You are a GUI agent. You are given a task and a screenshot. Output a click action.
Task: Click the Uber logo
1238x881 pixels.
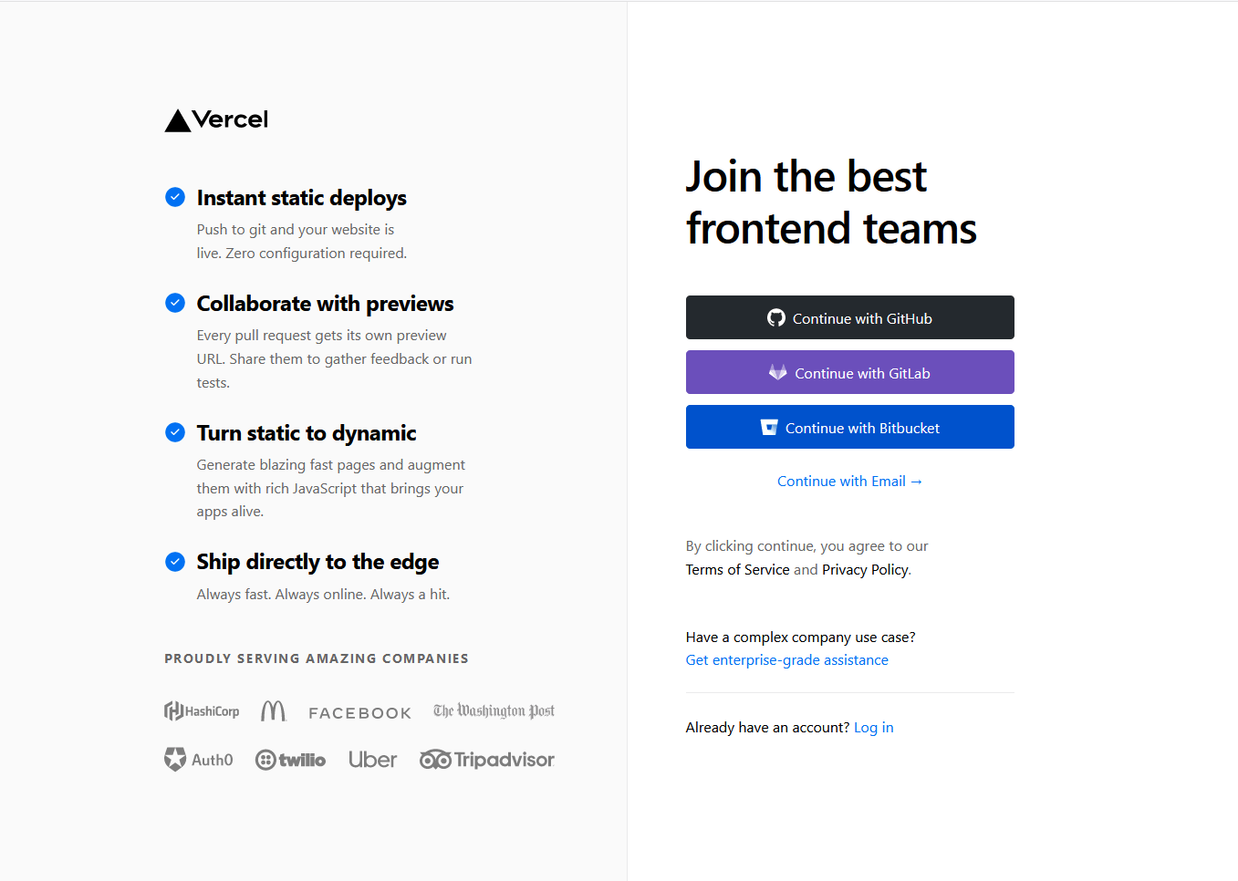click(372, 760)
